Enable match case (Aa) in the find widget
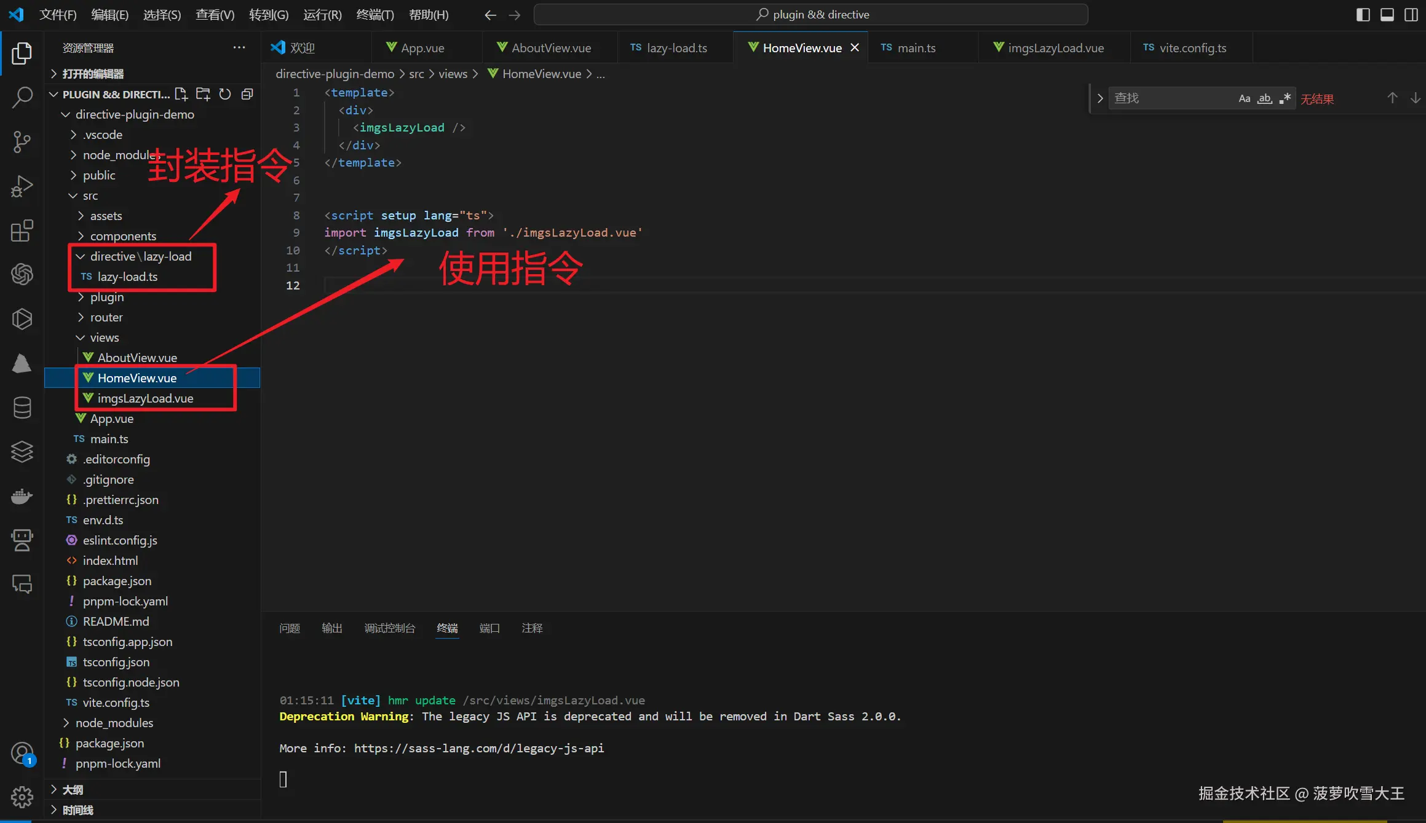The height and width of the screenshot is (823, 1426). point(1244,97)
